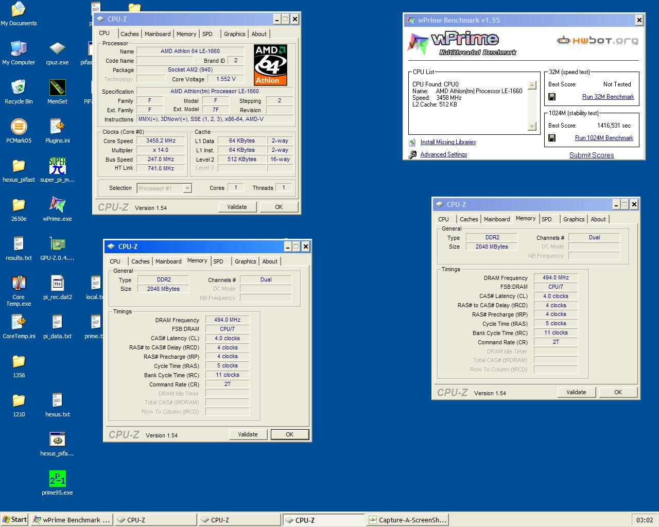The image size is (659, 527).
Task: Open My Documents desktop icon
Action: (x=19, y=14)
